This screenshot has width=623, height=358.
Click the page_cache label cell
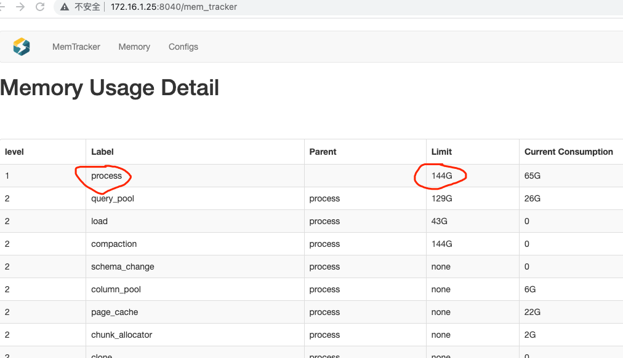(x=115, y=312)
